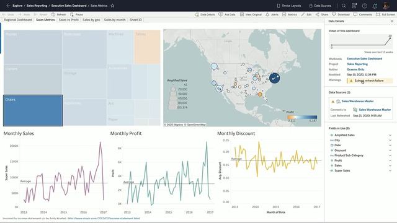
Task: Edit the dashboard with the pencil button
Action: pos(306,15)
